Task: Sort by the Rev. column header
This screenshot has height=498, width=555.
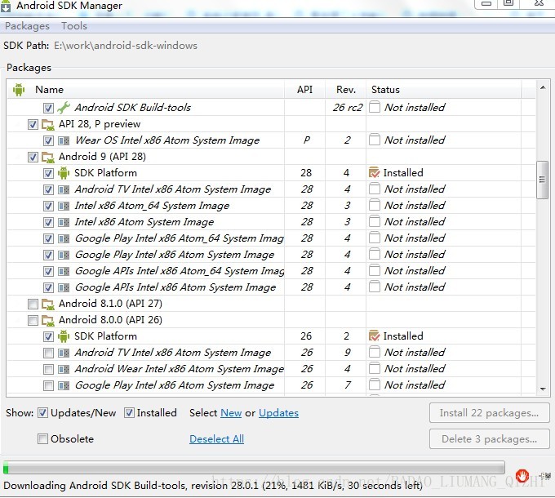Action: pyautogui.click(x=346, y=90)
